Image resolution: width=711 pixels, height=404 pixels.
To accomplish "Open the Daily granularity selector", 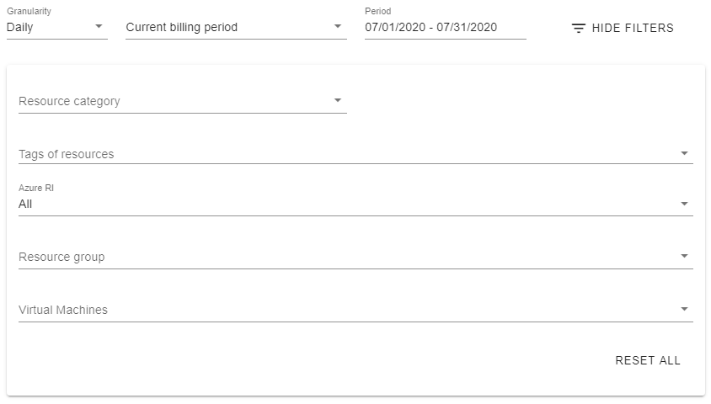I will click(x=49, y=27).
